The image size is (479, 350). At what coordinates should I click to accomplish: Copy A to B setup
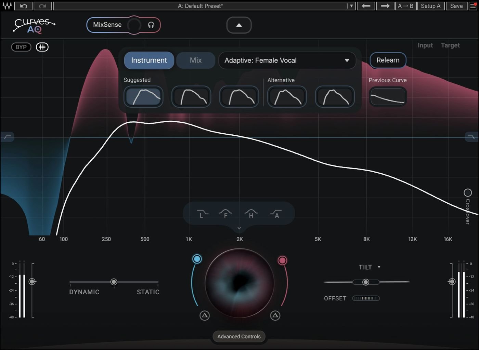pos(405,6)
